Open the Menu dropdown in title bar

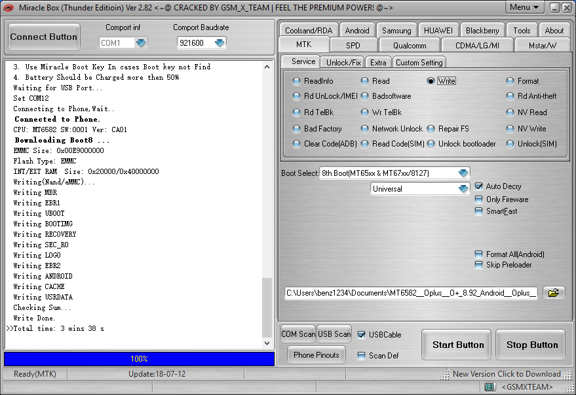[525, 7]
